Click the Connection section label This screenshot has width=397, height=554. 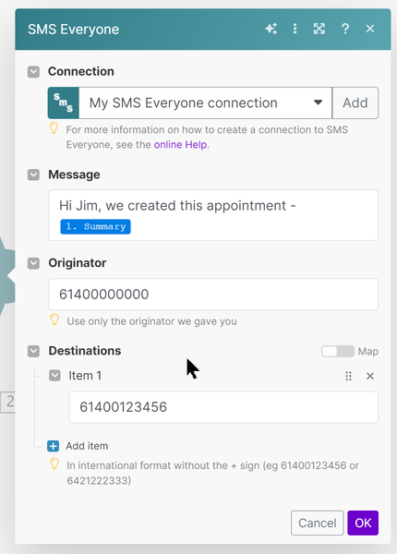click(81, 71)
